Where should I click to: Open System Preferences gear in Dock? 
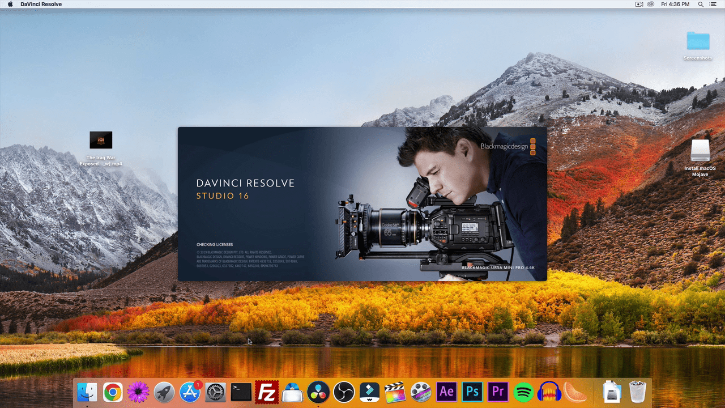pyautogui.click(x=215, y=392)
